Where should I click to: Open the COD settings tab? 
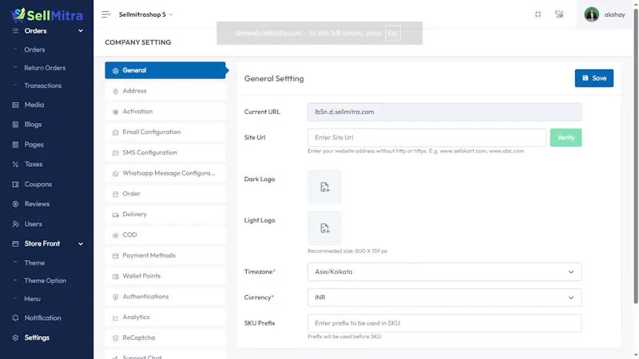coord(165,235)
